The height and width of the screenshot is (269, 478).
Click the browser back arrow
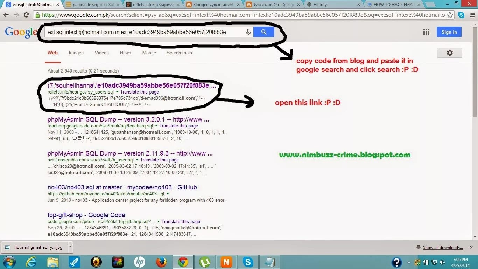6,15
